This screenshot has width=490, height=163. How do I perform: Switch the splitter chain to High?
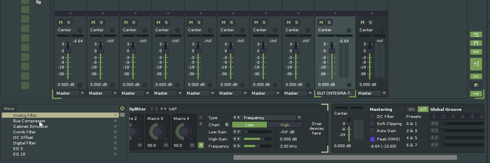pyautogui.click(x=285, y=125)
